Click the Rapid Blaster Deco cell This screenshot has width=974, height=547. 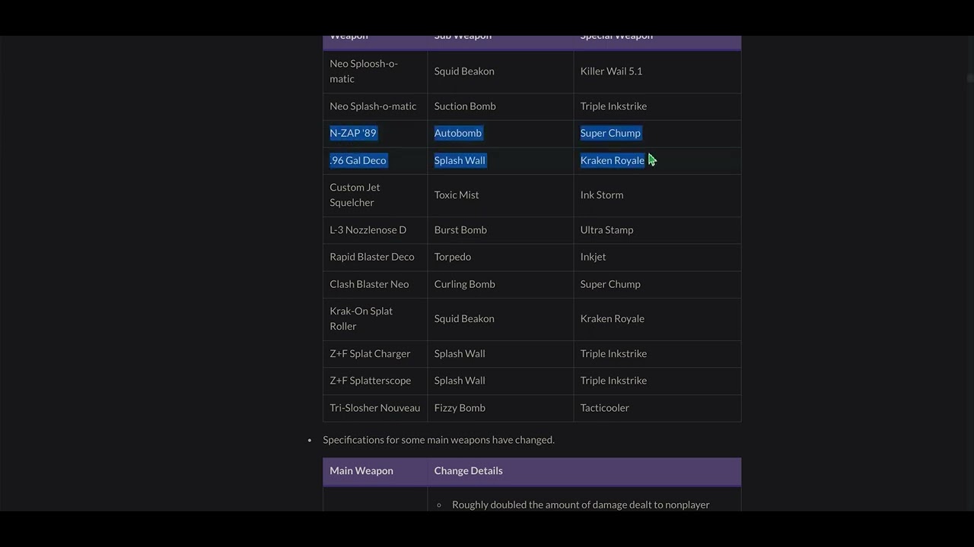[x=374, y=257]
